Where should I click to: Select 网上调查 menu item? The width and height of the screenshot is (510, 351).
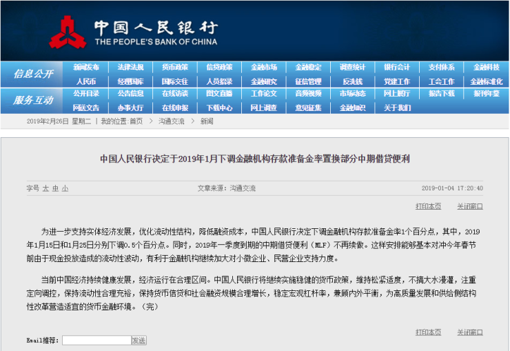264,108
